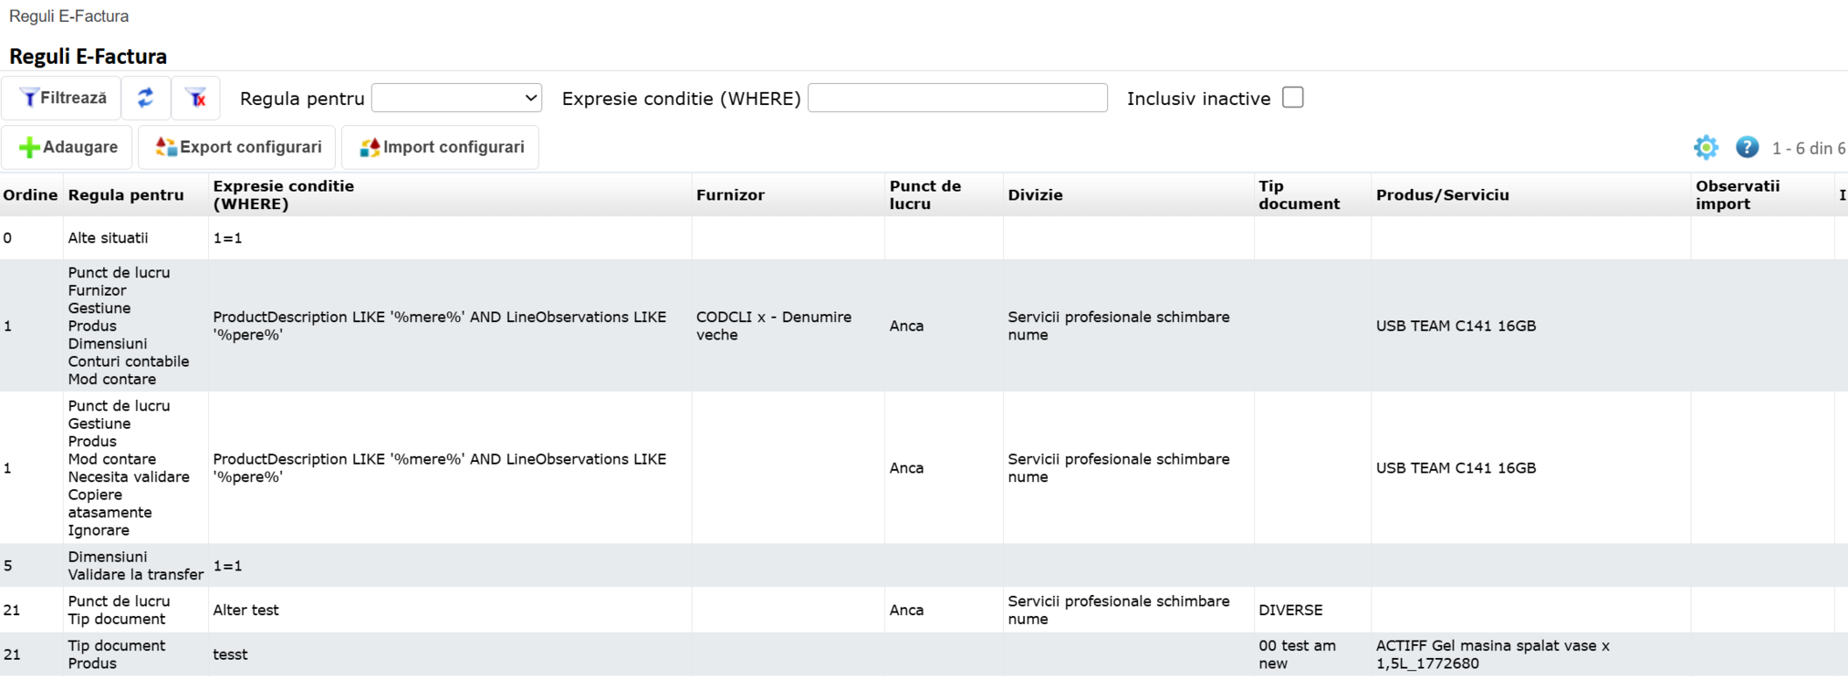Image resolution: width=1848 pixels, height=679 pixels.
Task: Refresh the rules list with arrows icon
Action: click(x=146, y=99)
